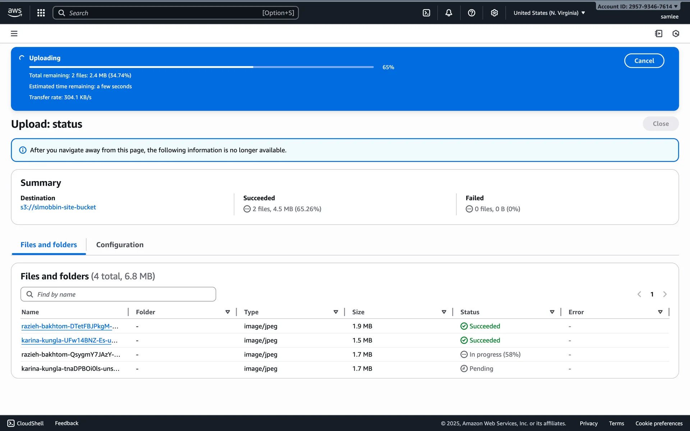Screen dimensions: 690x431
Task: Expand the Account ID dropdown
Action: tap(637, 6)
